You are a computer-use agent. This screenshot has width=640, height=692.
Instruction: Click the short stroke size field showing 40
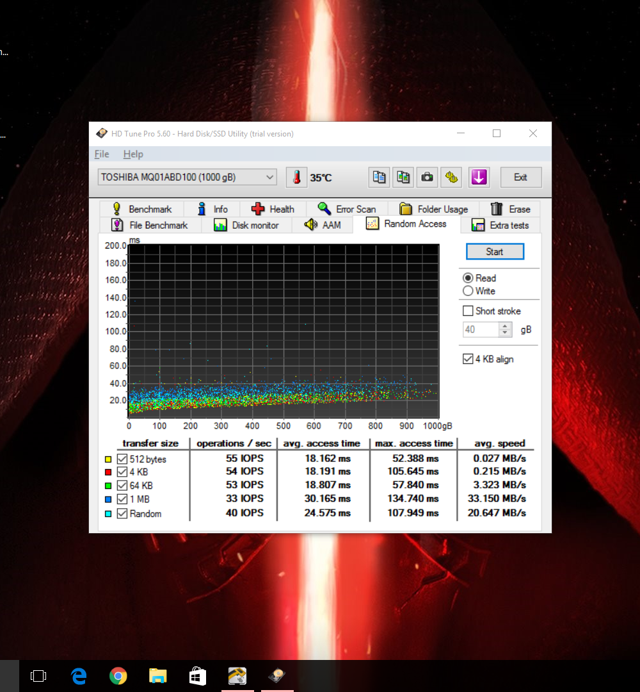tap(481, 330)
